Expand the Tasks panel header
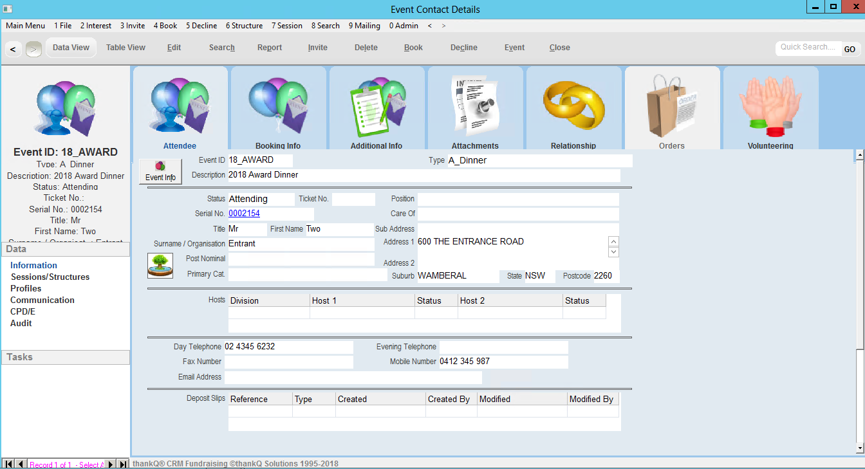This screenshot has width=865, height=469. pyautogui.click(x=66, y=357)
